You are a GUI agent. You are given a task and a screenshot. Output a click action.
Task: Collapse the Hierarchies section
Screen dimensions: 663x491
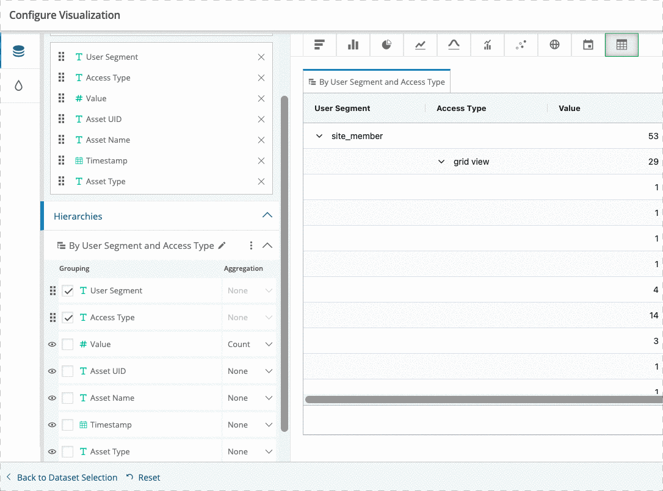click(267, 215)
